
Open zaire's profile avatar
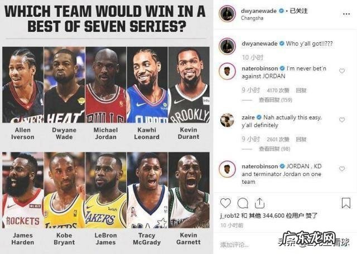click(227, 120)
